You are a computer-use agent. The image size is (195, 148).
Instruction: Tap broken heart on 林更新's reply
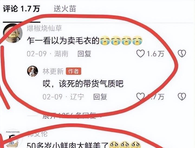[x=182, y=96]
